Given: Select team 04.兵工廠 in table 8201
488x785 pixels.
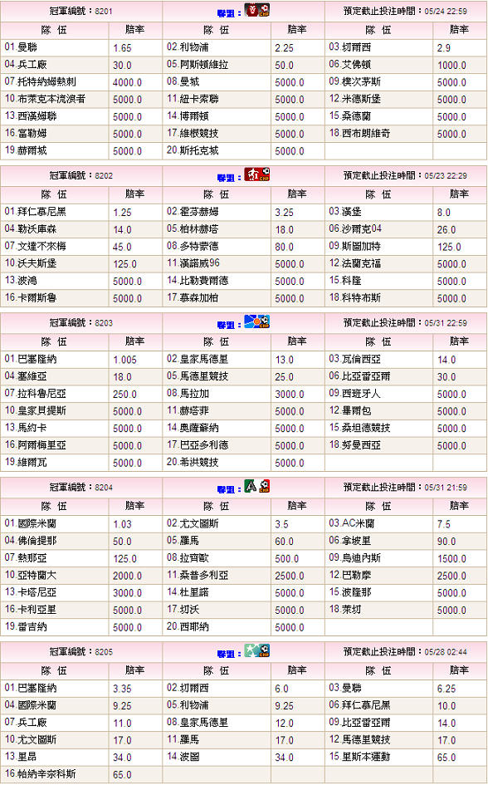Looking at the screenshot, I should coord(26,65).
